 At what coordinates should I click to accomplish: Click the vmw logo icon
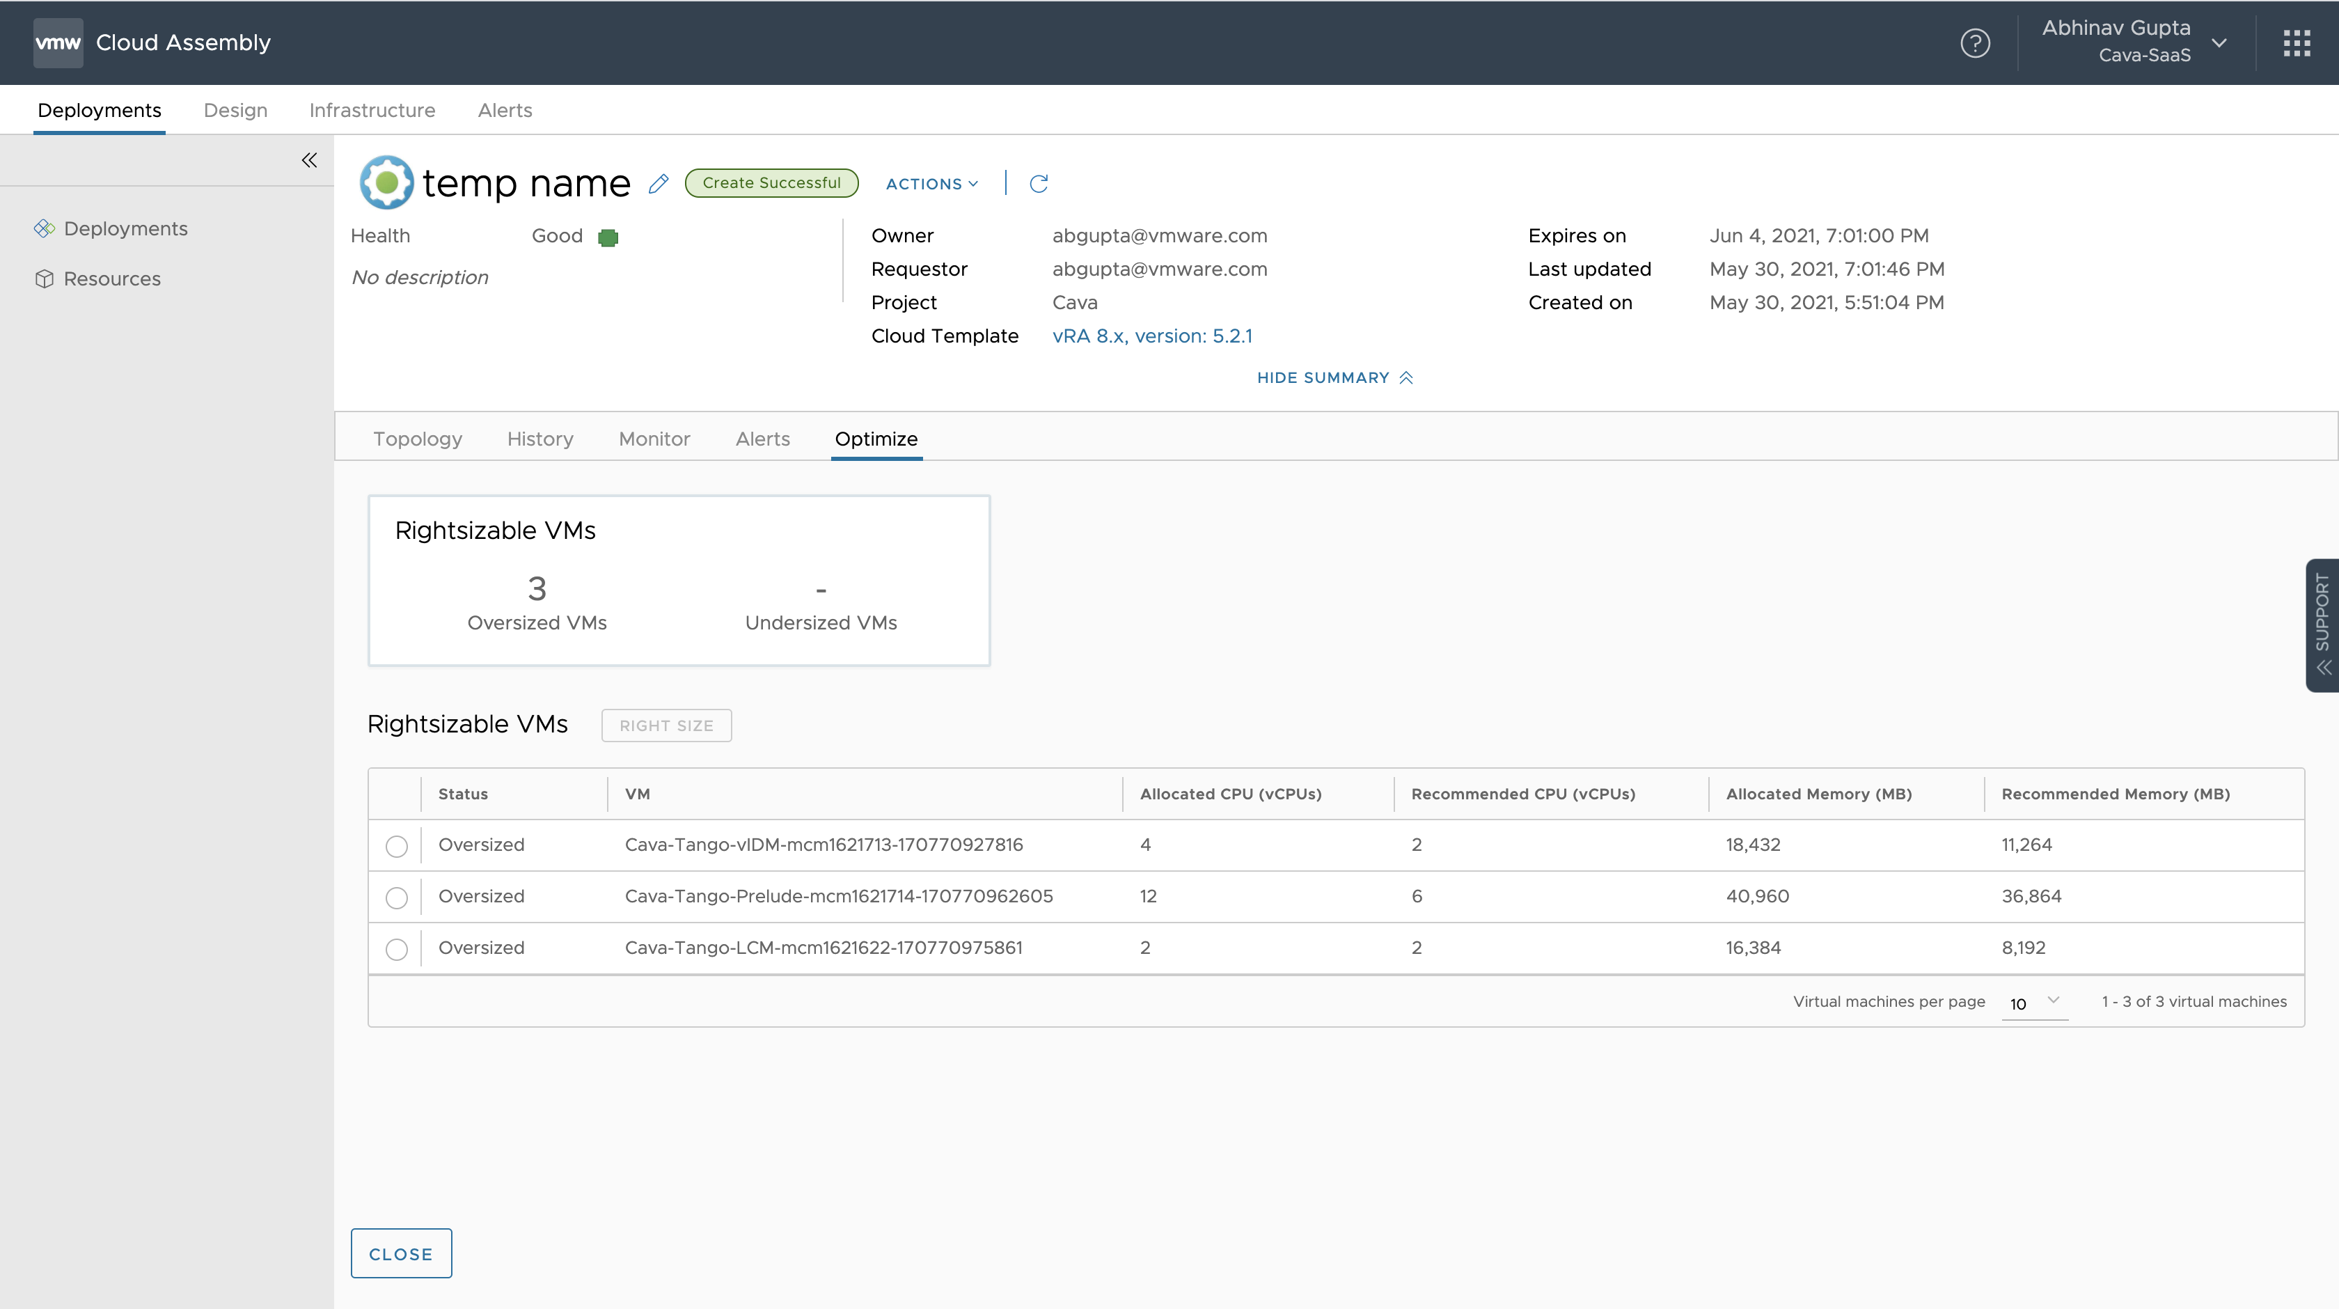point(58,42)
